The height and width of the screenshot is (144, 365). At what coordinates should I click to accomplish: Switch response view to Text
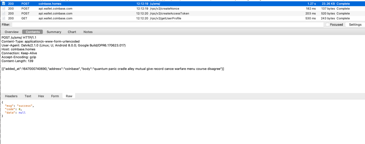point(28,96)
